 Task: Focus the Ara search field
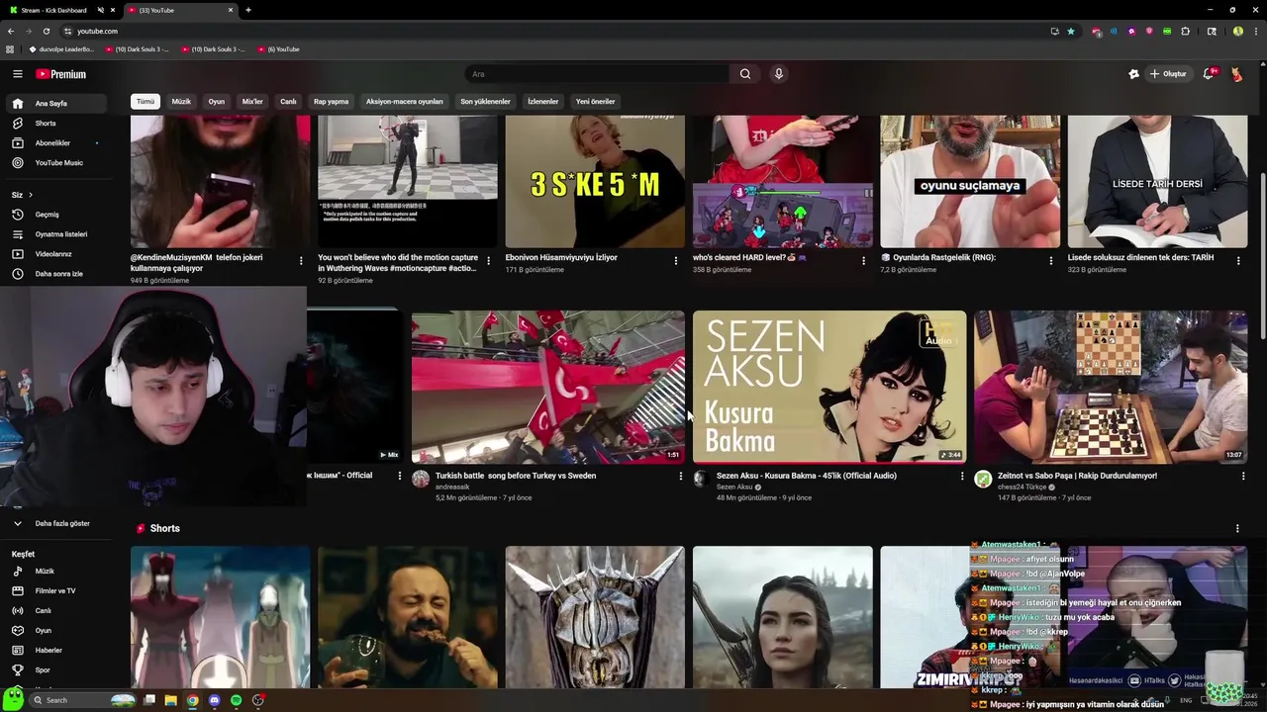[598, 74]
